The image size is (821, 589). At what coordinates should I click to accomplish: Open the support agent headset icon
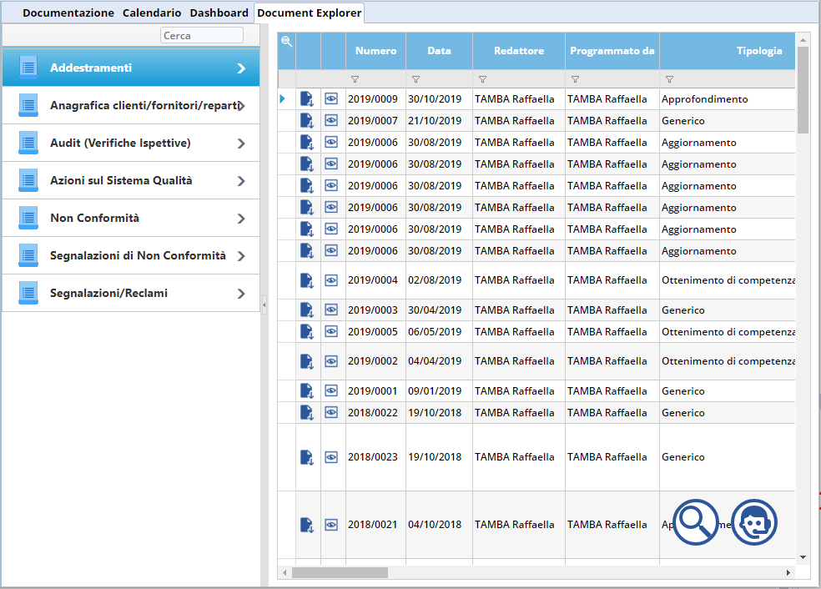pos(754,522)
